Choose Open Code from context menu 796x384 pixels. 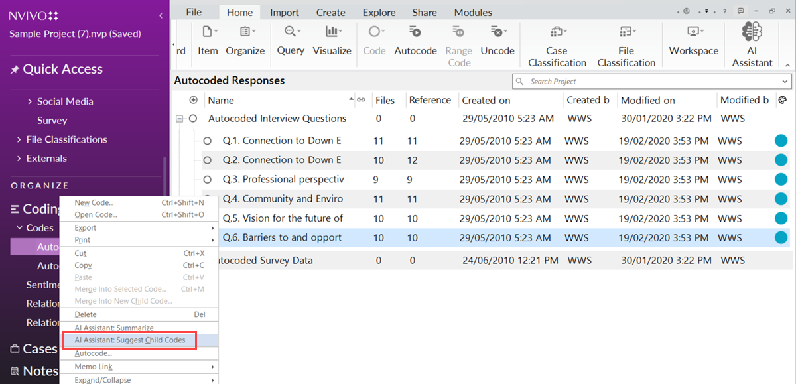click(x=139, y=215)
